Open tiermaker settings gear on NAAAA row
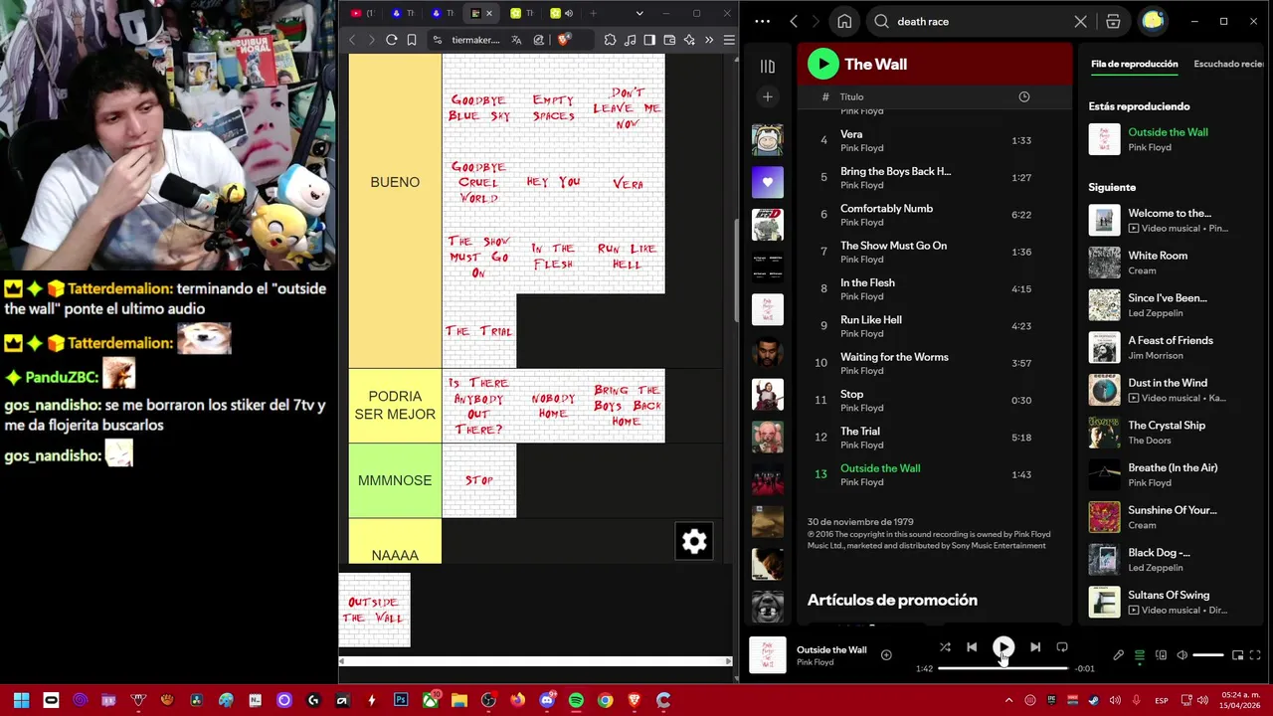1273x716 pixels. pos(694,541)
